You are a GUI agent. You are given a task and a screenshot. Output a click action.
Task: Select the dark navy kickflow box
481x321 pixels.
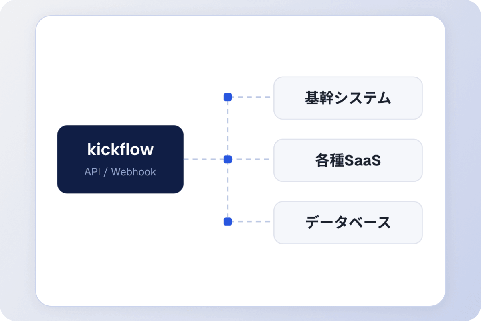tap(120, 159)
